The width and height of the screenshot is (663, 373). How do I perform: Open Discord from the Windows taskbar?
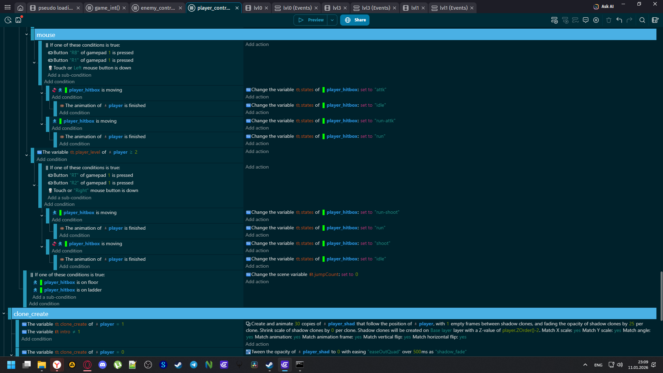tap(103, 365)
